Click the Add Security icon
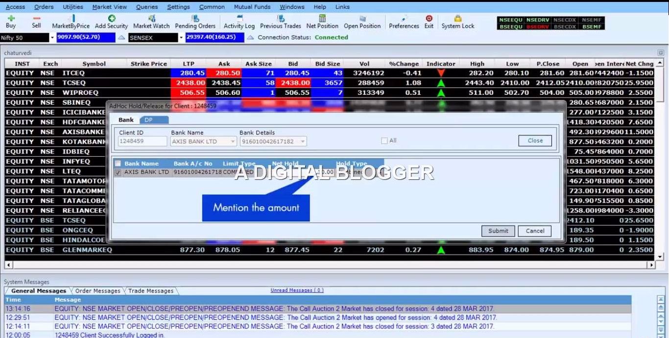Image resolution: width=669 pixels, height=338 pixels. click(111, 21)
